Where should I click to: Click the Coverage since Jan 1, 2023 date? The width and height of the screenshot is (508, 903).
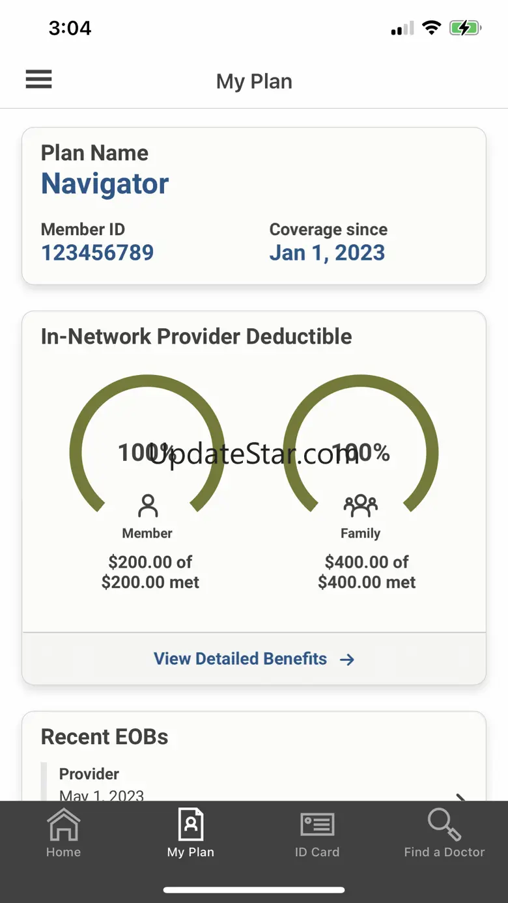click(327, 253)
